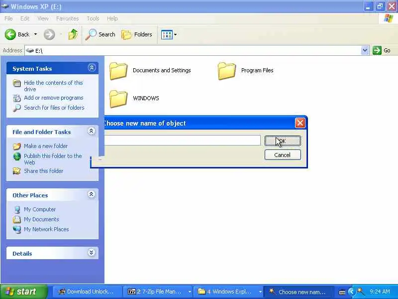Click Make a new folder link
The width and height of the screenshot is (398, 299).
(x=46, y=146)
